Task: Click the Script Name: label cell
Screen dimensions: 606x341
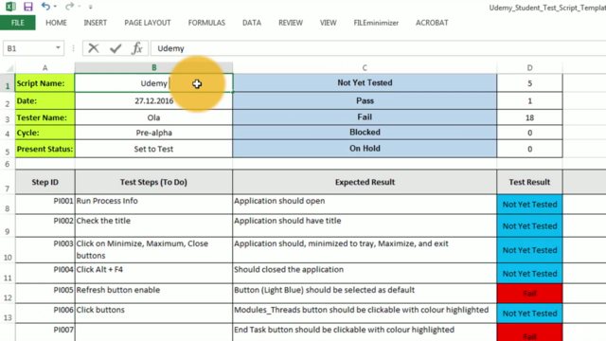Action: pos(45,83)
